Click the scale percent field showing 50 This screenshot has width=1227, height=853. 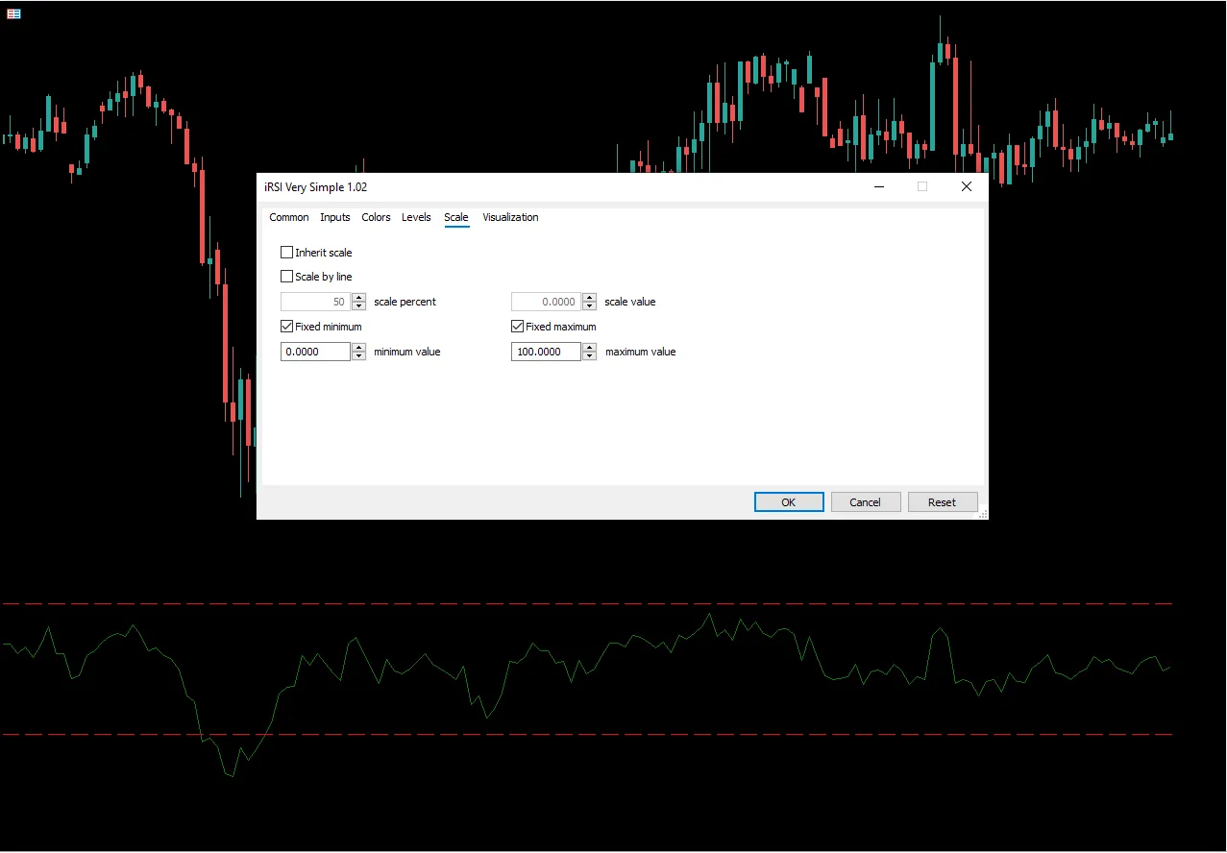(315, 302)
